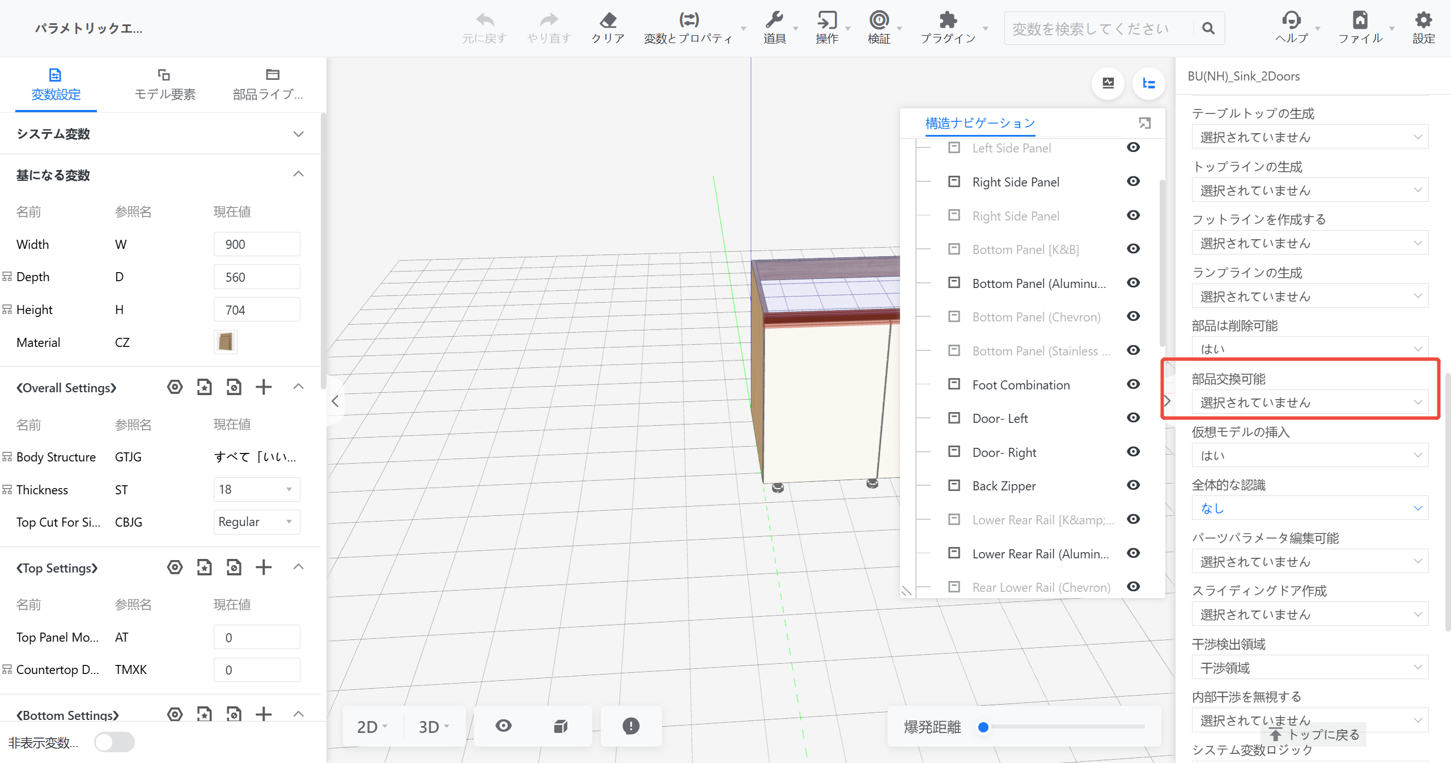
Task: Toggle visibility of Bottom Panel (Chevron)
Action: coord(1134,316)
